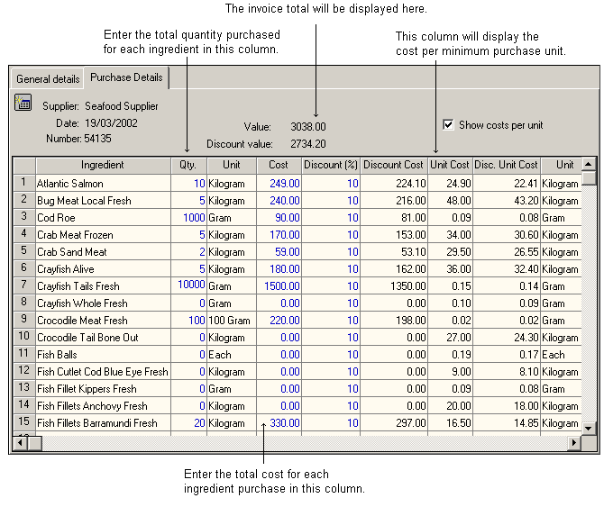Click the invoice Value 3038.00

pos(308,127)
